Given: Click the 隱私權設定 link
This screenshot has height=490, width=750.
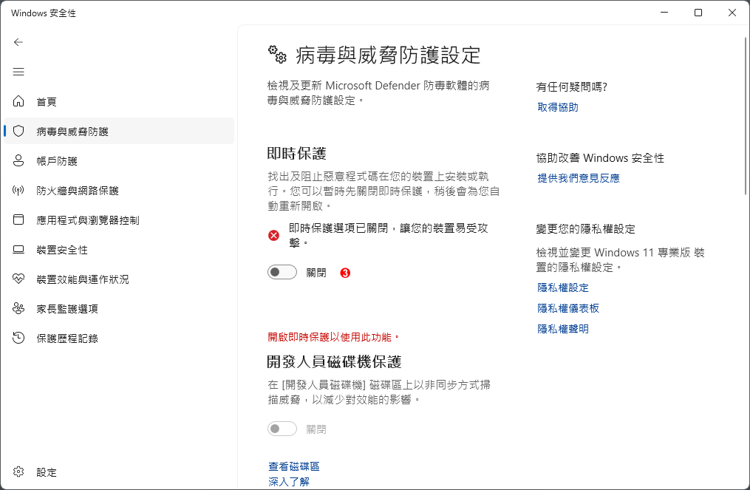Looking at the screenshot, I should (x=563, y=287).
